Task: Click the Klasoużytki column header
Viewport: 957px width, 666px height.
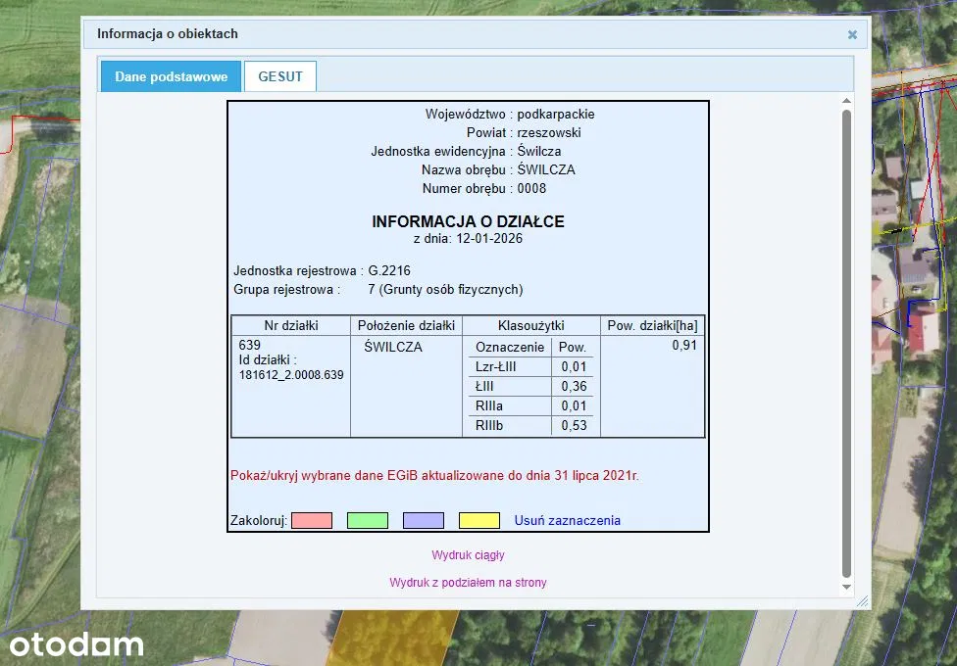Action: click(530, 326)
